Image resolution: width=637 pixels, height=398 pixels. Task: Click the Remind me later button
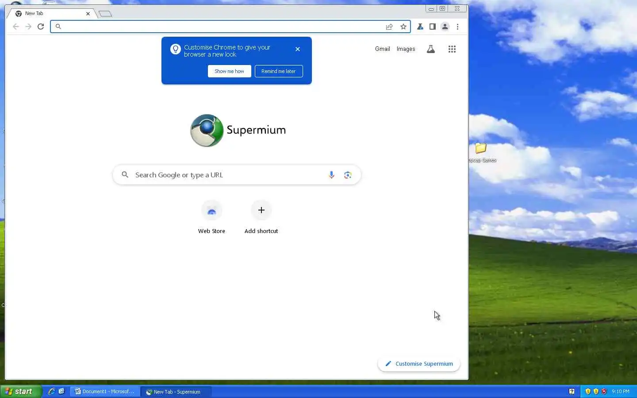(279, 71)
